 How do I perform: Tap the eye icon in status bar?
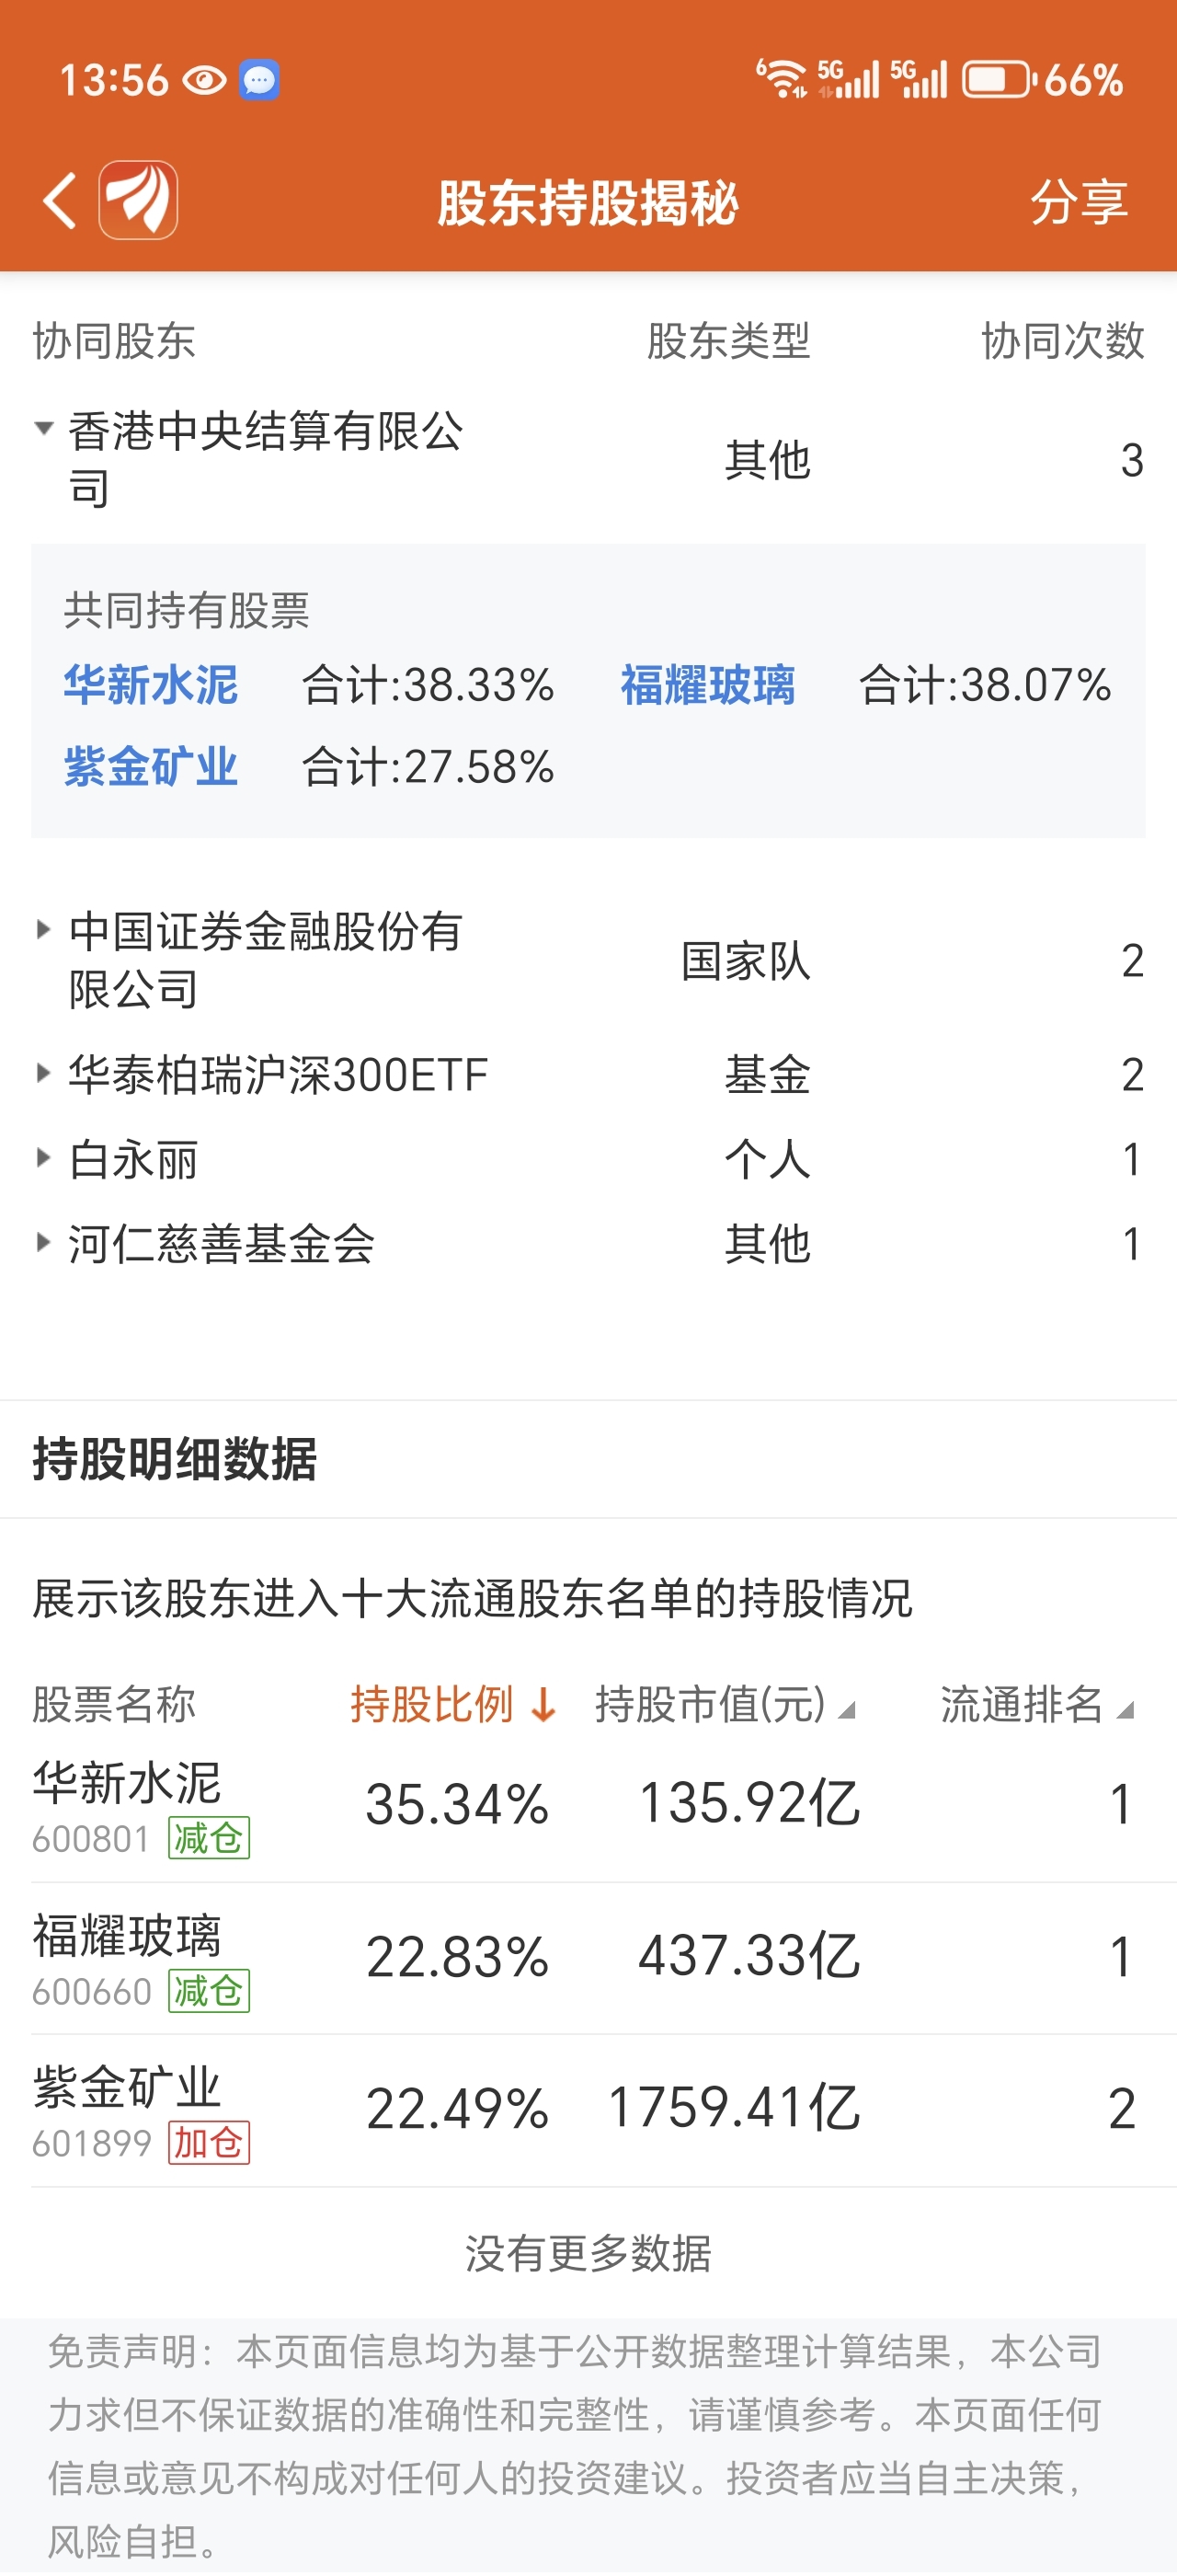click(x=205, y=80)
